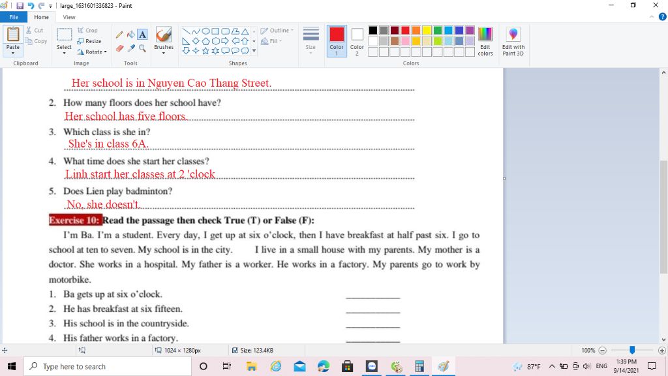This screenshot has height=376, width=668.
Task: Open Edit with Paint 3D
Action: [x=513, y=41]
